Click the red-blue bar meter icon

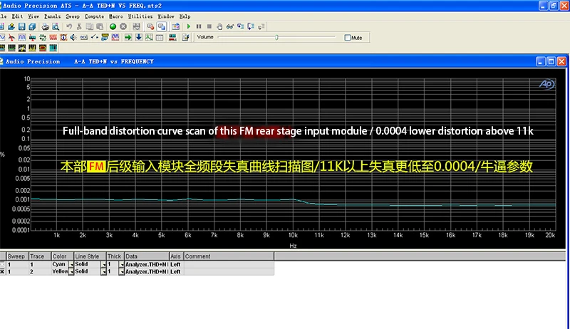click(172, 38)
